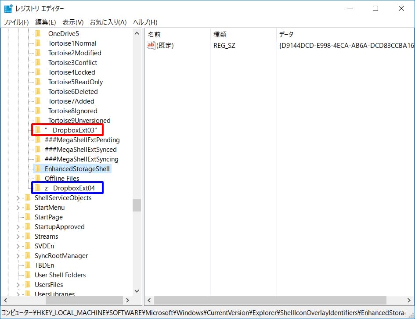Click the Tortoise7Added folder icon
Image resolution: width=415 pixels, height=319 pixels.
coord(38,101)
